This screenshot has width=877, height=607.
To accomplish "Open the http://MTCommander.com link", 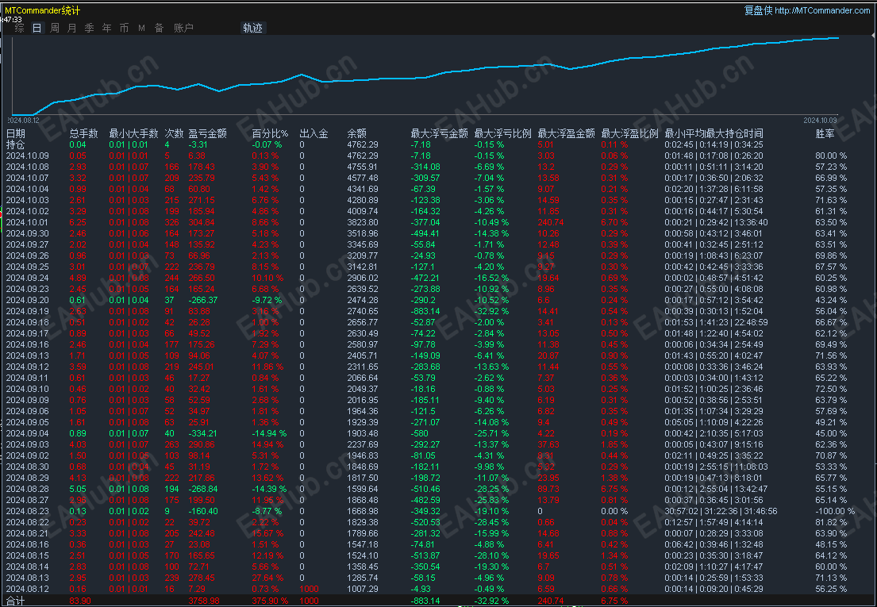I will (x=822, y=10).
